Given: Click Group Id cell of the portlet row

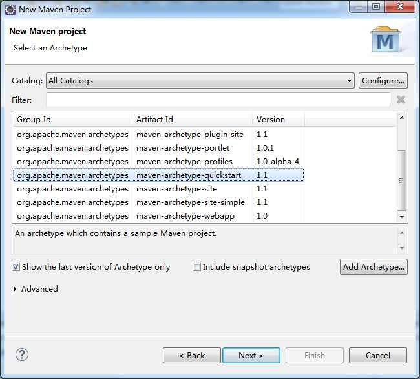Looking at the screenshot, I should tap(72, 148).
